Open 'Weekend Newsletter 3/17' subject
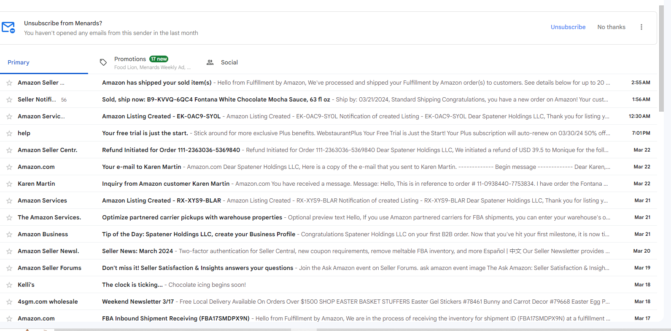Viewport: 671px width, 331px height. (138, 302)
